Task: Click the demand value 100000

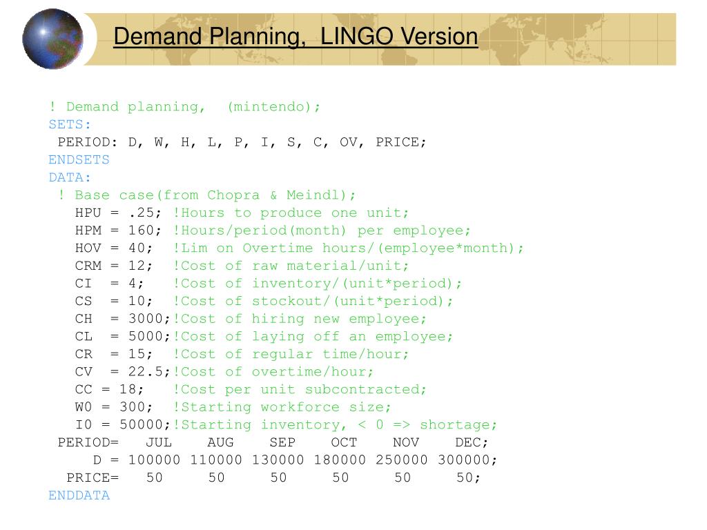Action: coord(154,460)
